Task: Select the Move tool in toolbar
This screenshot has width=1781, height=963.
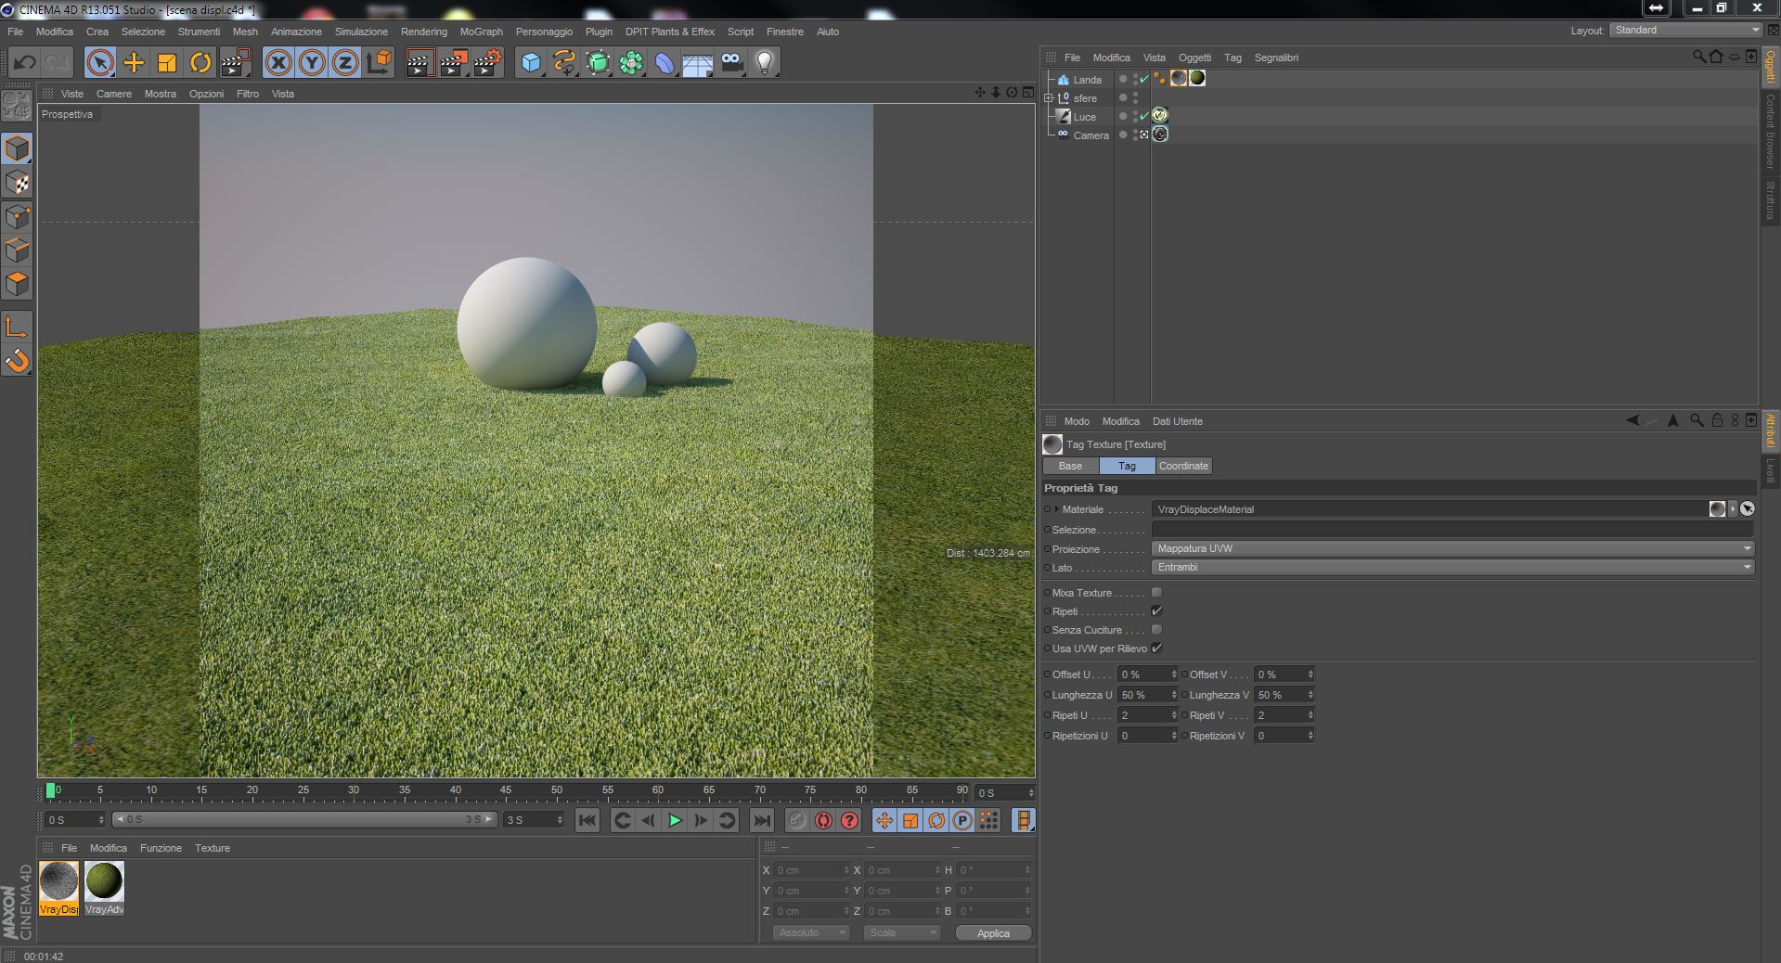Action: 134,63
